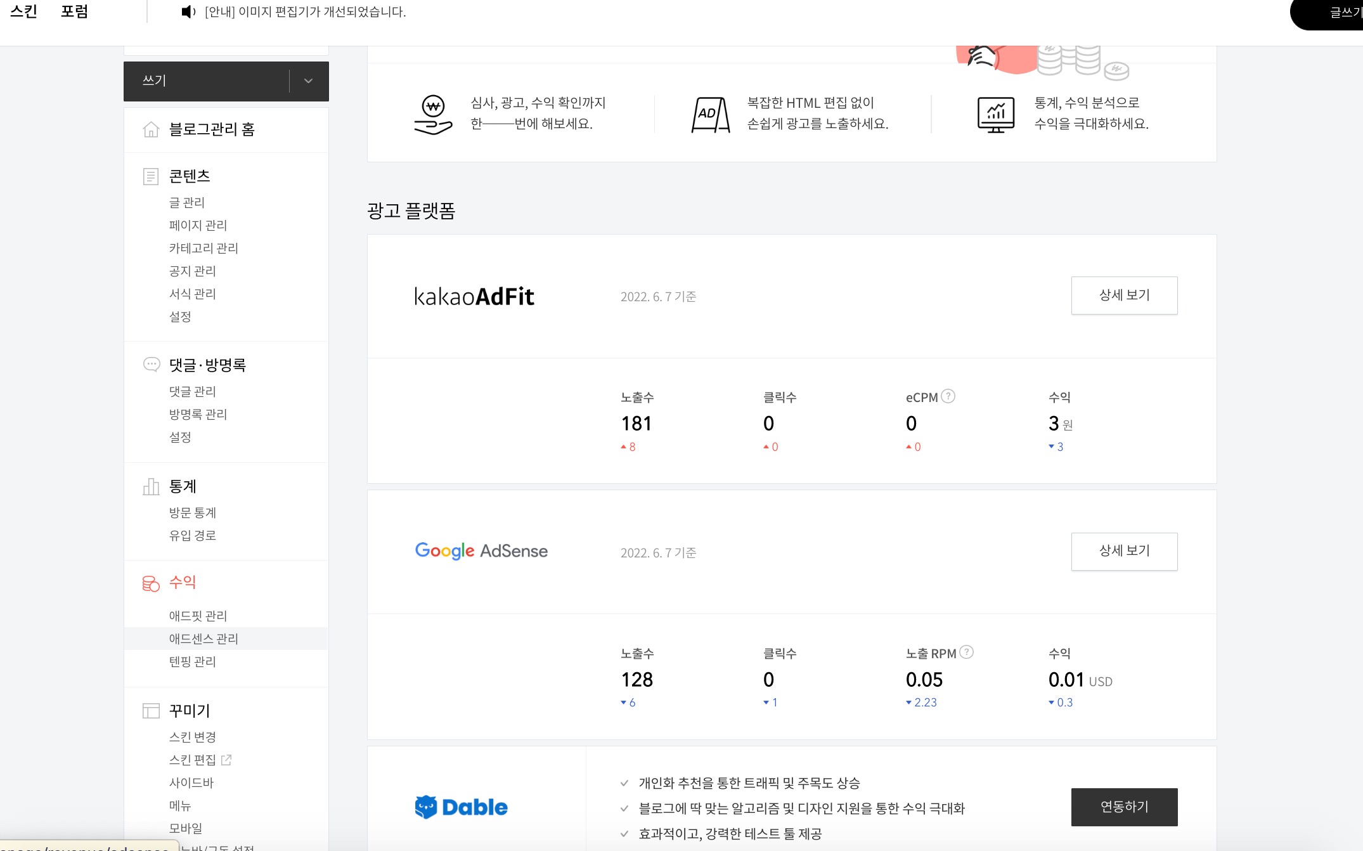Click AdSense 노출 RPM value 0.05
The height and width of the screenshot is (851, 1363).
[x=924, y=680]
